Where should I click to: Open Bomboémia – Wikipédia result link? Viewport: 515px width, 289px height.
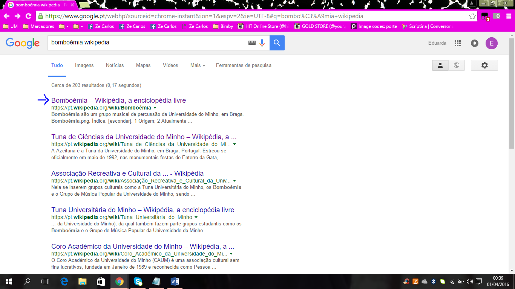(x=118, y=100)
